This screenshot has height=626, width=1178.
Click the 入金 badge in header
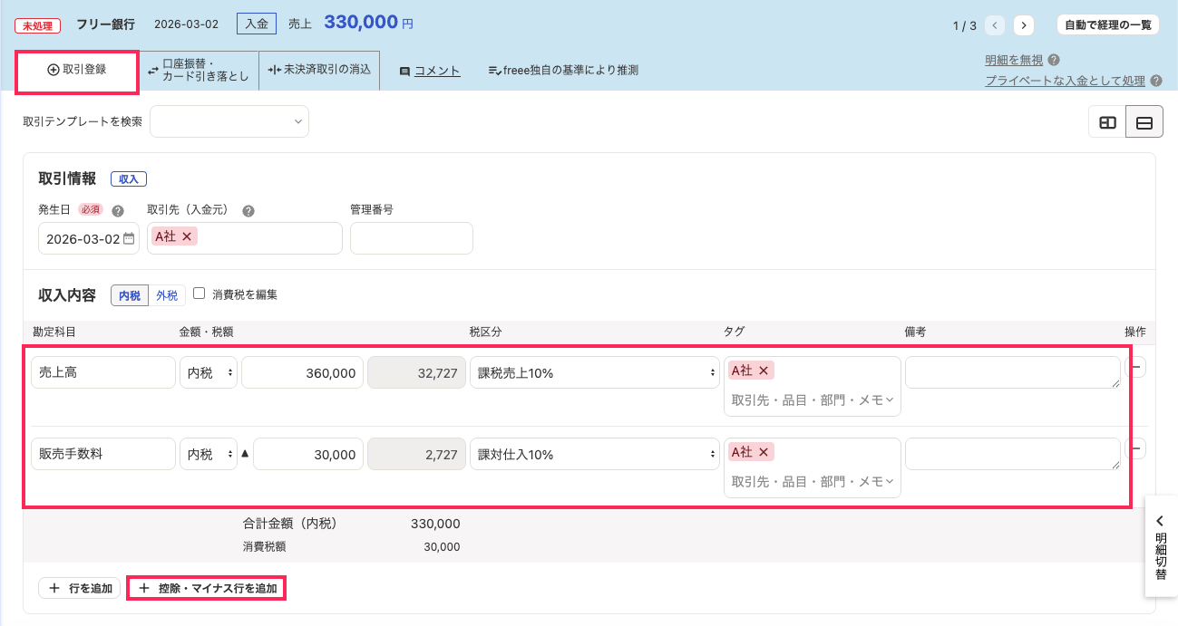click(x=257, y=24)
